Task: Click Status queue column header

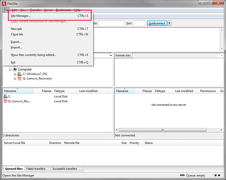Action: (x=162, y=143)
